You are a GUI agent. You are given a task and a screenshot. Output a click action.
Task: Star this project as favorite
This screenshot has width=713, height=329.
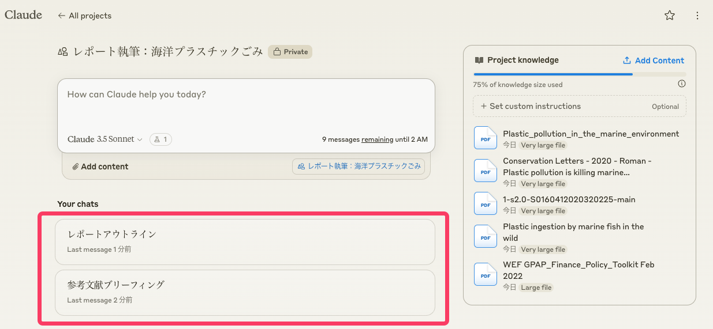click(x=670, y=16)
